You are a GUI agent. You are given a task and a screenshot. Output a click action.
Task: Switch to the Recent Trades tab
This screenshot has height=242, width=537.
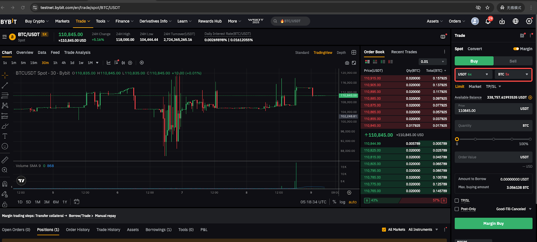pos(404,52)
